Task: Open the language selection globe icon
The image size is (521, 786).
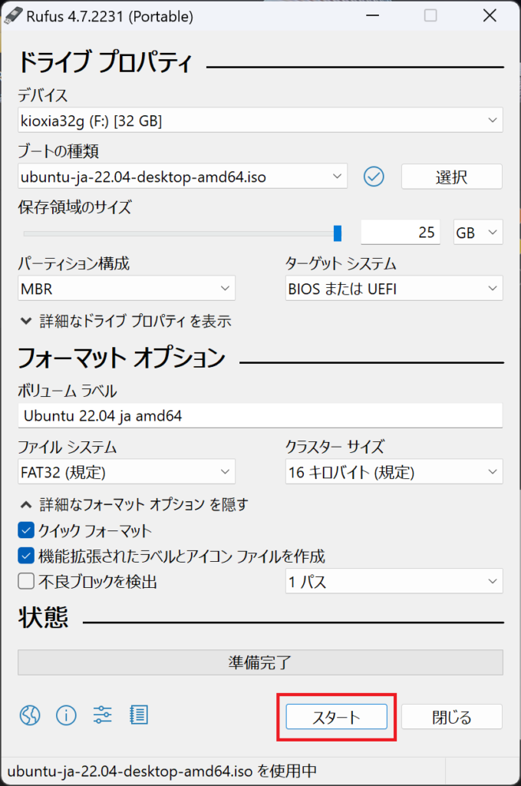Action: (x=30, y=715)
